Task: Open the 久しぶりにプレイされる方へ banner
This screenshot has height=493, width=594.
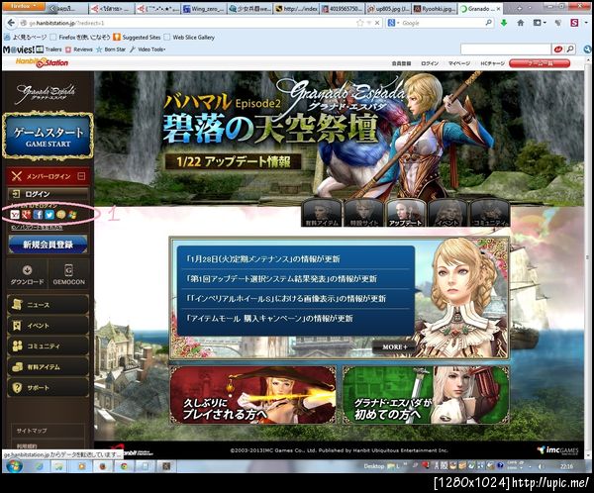Action: click(253, 395)
